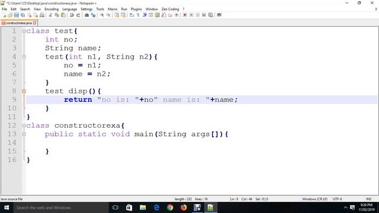Image resolution: width=379 pixels, height=213 pixels.
Task: Open the Zen Coding menu
Action: coord(171,9)
